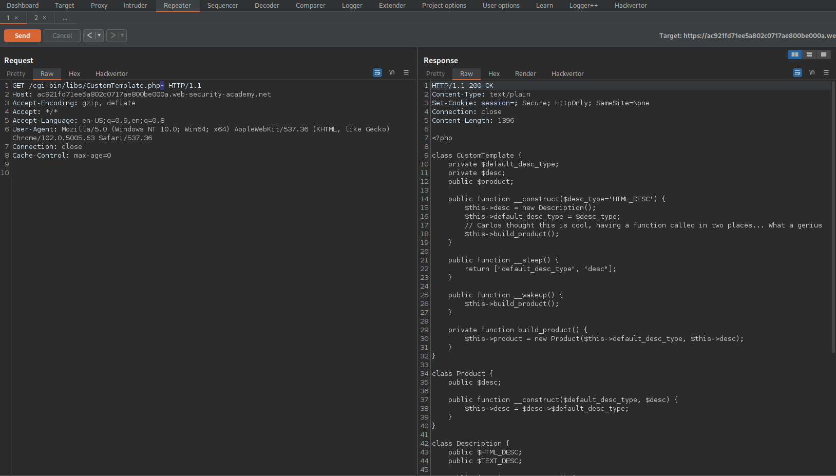The width and height of the screenshot is (836, 476).
Task: Switch Request view to Raw
Action: click(x=47, y=74)
